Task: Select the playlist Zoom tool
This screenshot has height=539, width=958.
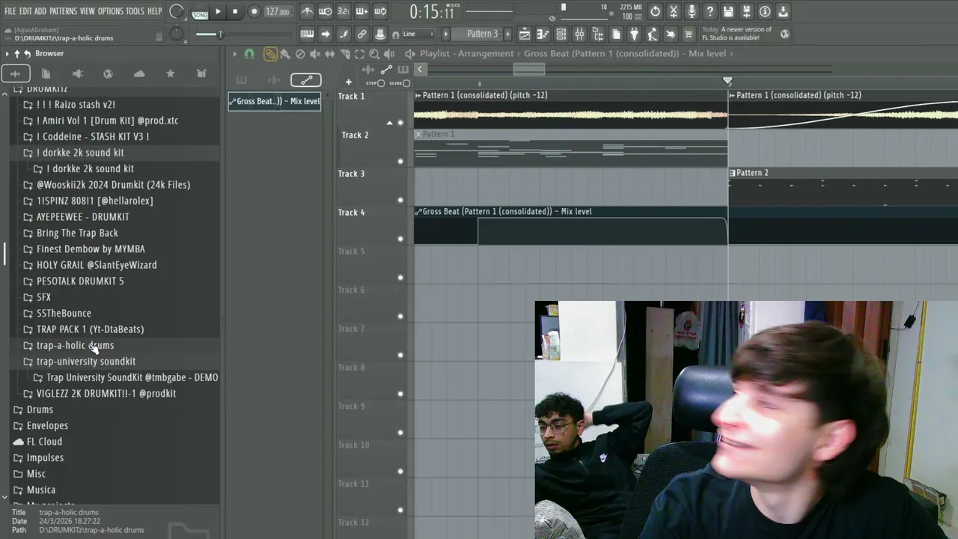Action: tap(374, 54)
